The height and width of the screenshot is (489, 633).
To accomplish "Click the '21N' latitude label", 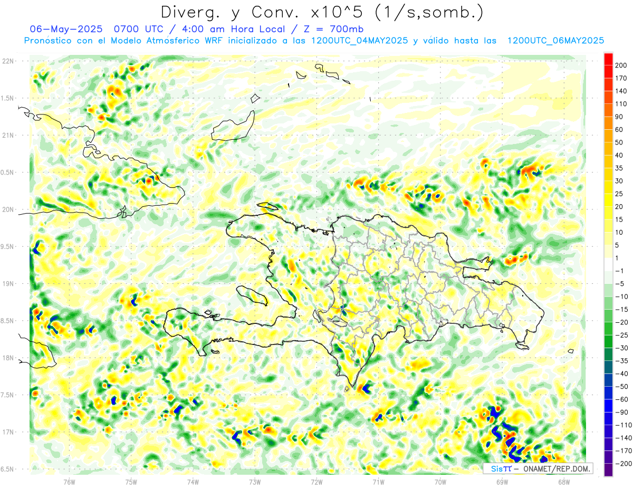I will (8, 135).
